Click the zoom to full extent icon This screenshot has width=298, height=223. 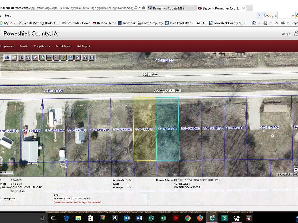(x=70, y=57)
